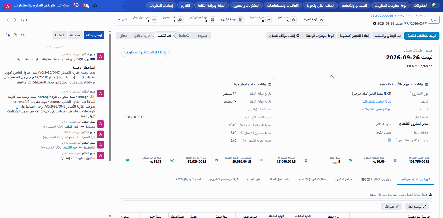Screen dimensions: 443x218
Task: Click the money icon on الموازنة التقديرية card
Action: [261, 160]
